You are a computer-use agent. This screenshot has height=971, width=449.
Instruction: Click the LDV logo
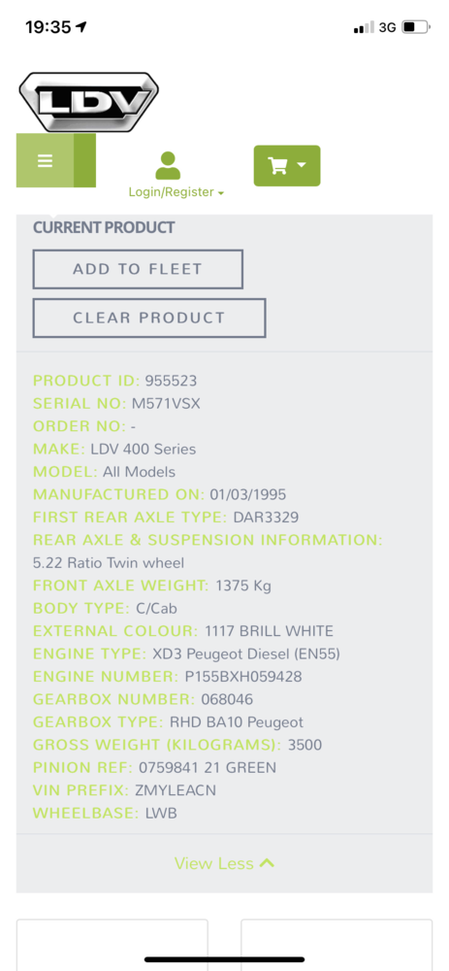pos(88,102)
